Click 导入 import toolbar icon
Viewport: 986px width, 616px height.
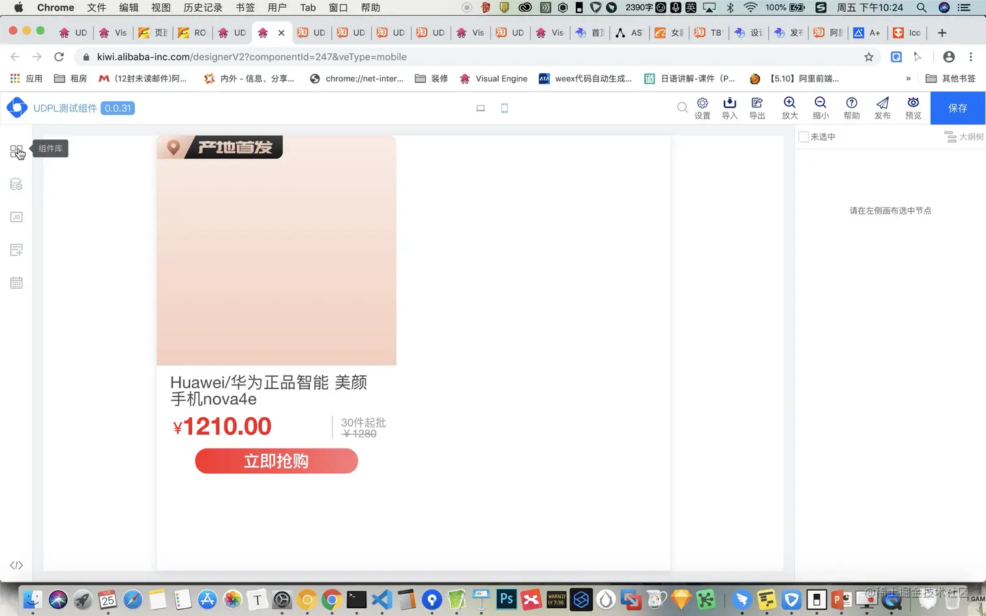[730, 108]
